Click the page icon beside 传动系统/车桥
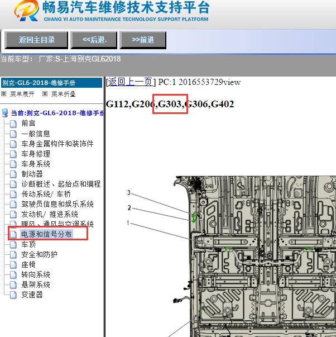Screen dimensions: 336x337 click(x=13, y=194)
